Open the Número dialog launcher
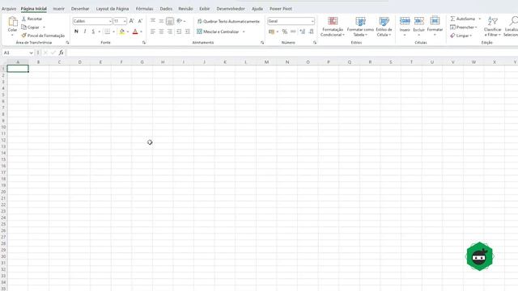Image resolution: width=518 pixels, height=291 pixels. (x=315, y=43)
